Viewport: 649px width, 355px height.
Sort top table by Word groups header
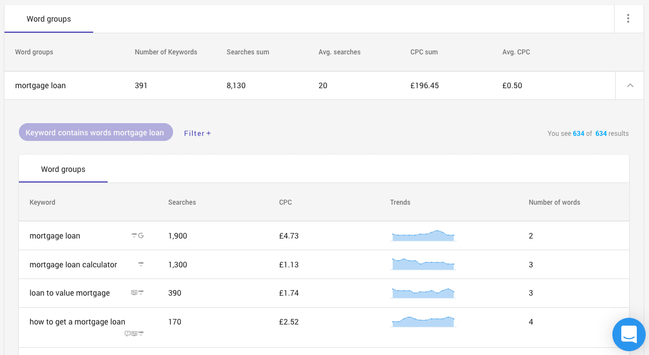tap(34, 52)
